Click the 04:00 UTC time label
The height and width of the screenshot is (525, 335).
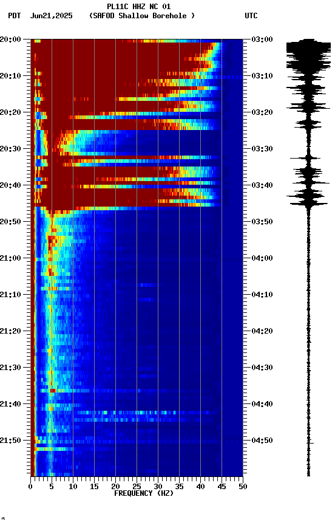(262, 258)
